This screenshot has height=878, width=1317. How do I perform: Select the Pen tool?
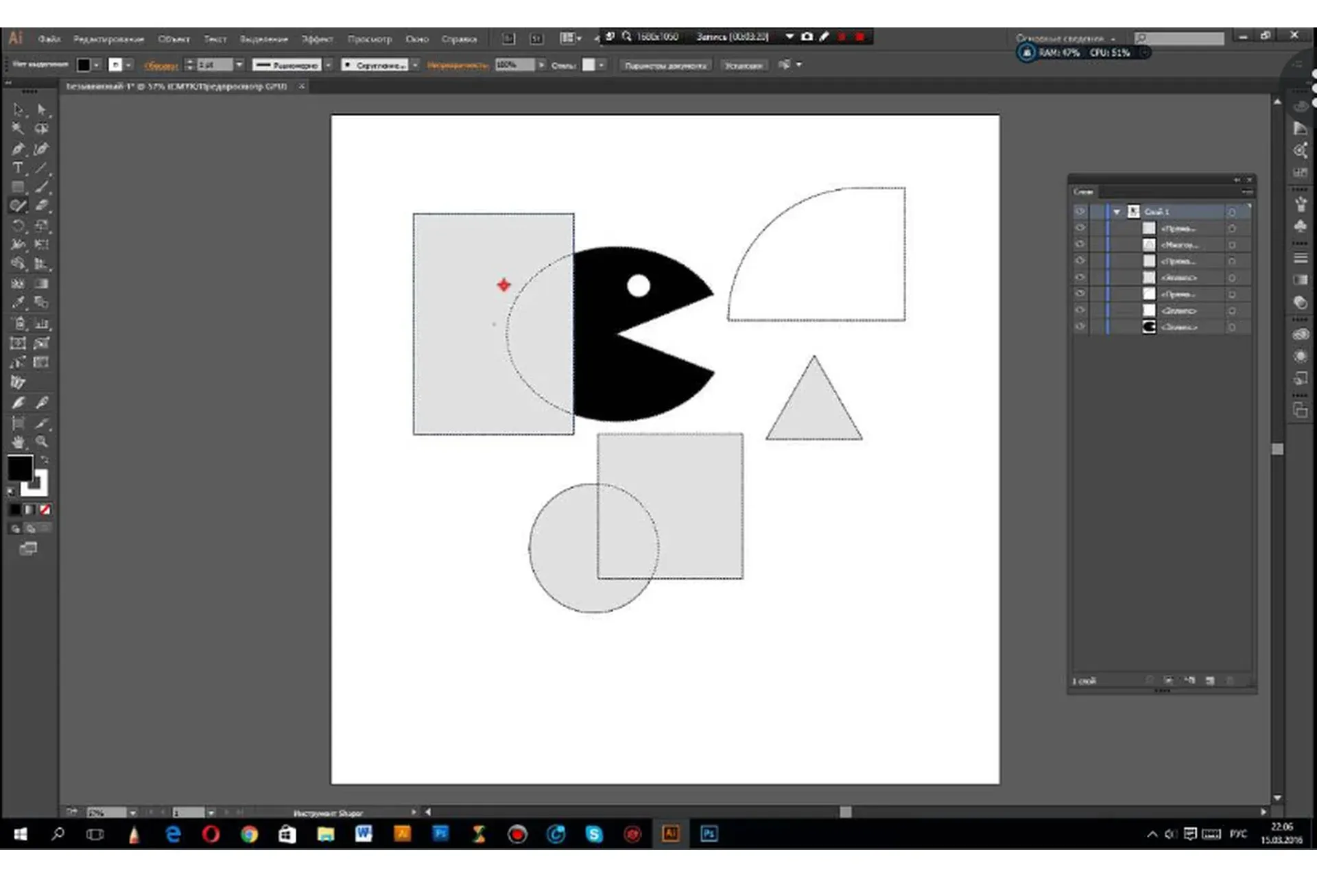pos(19,149)
